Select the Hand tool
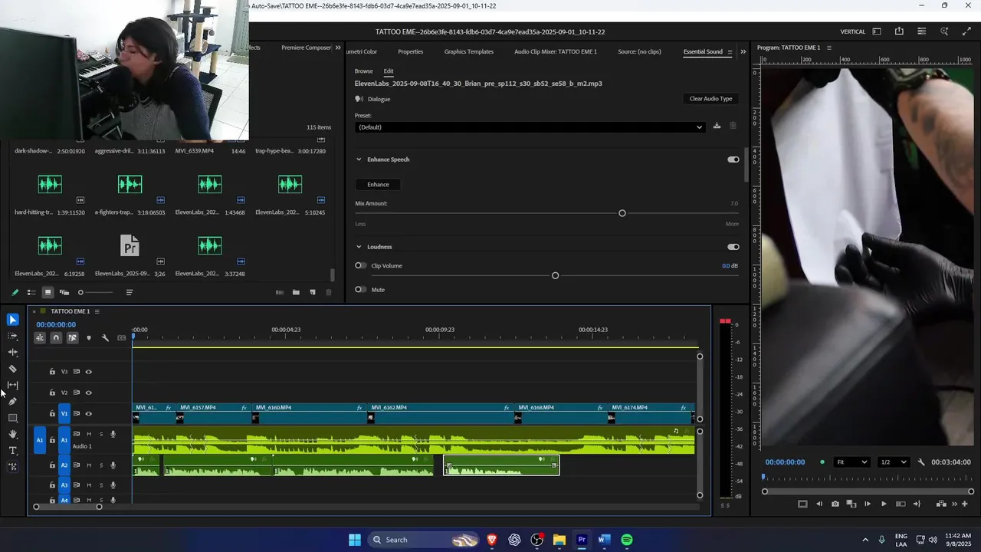This screenshot has width=981, height=552. (12, 434)
